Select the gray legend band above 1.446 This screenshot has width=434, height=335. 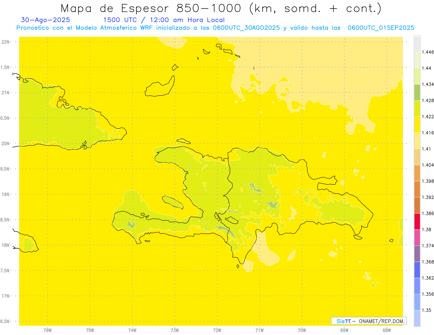(417, 44)
